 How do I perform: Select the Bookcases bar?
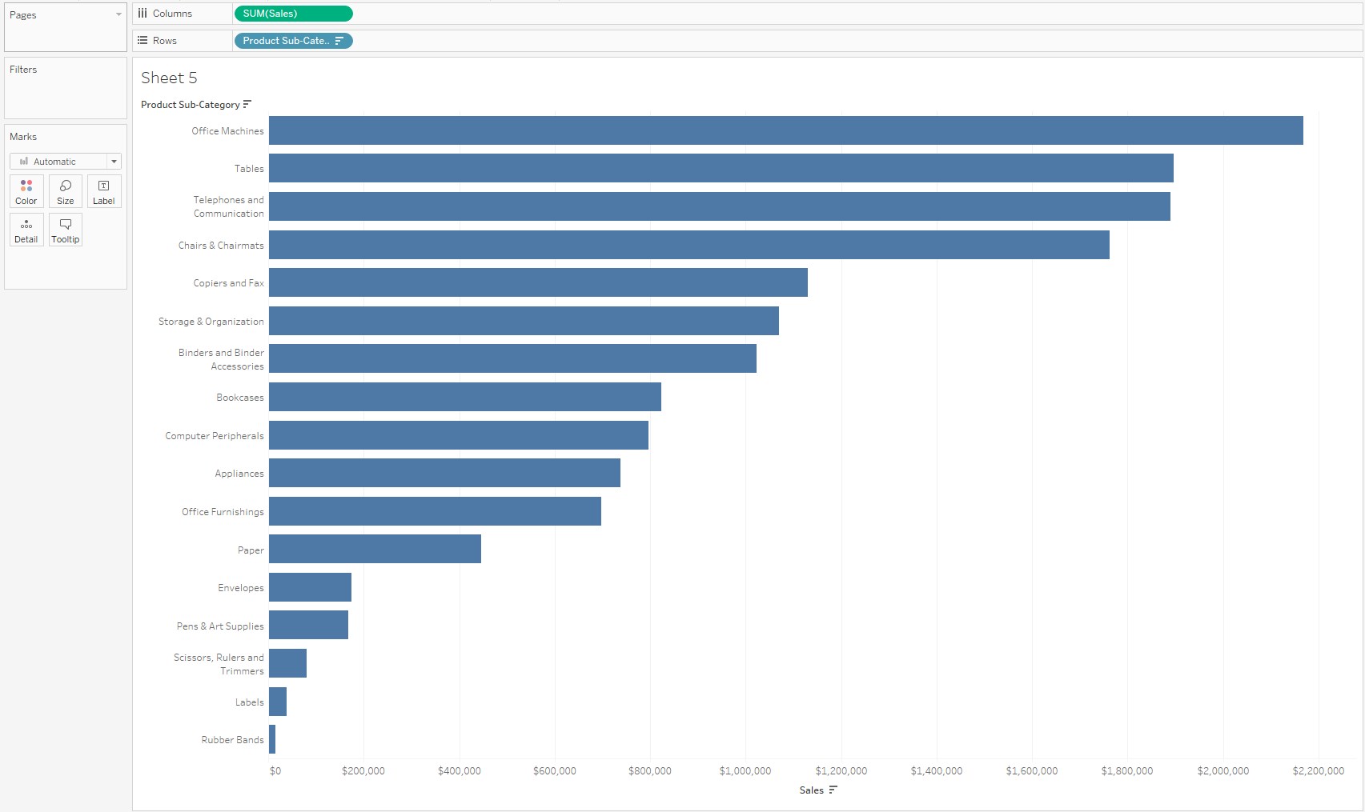(465, 397)
